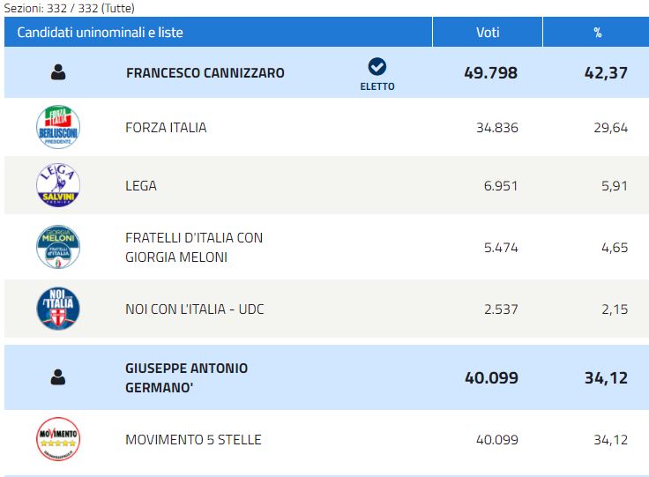Click the Sezioni 332 / 332 text
The height and width of the screenshot is (477, 649).
pyautogui.click(x=69, y=8)
